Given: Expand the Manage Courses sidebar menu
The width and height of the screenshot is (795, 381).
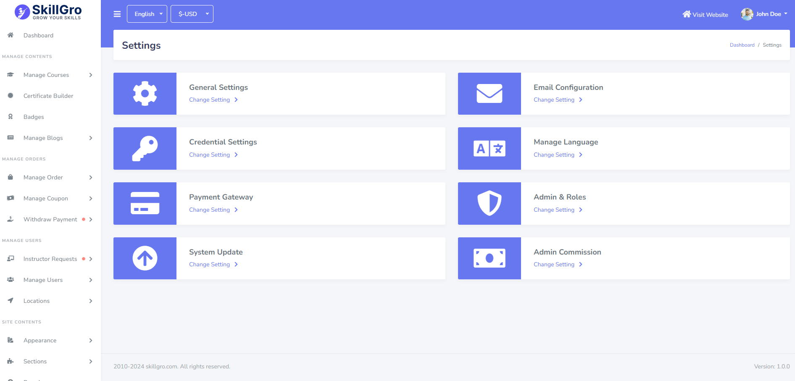Looking at the screenshot, I should 50,75.
